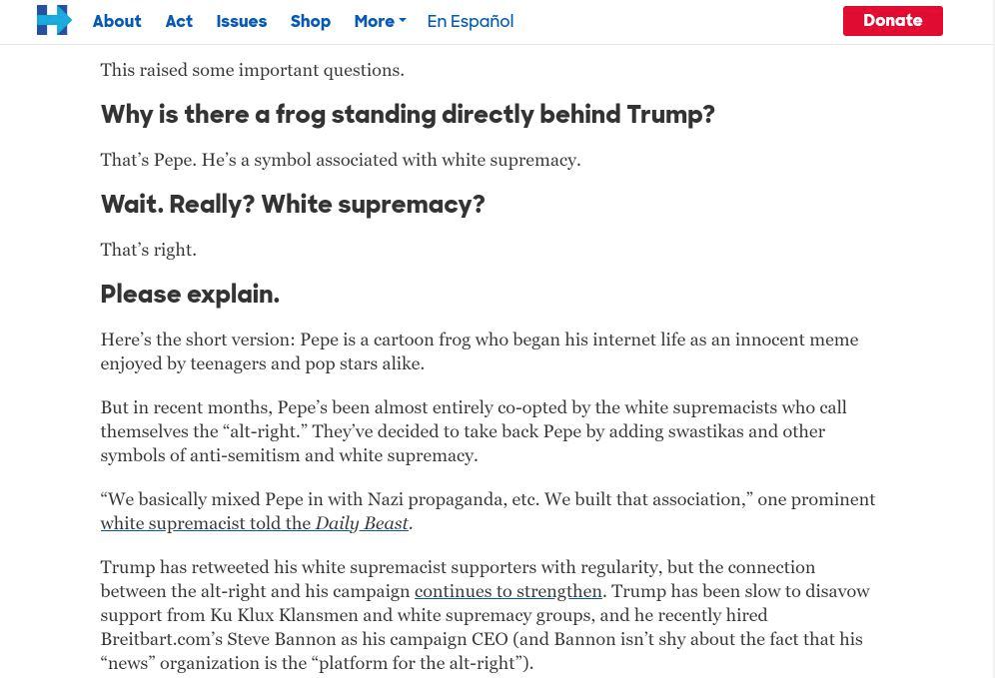Click the 'That's right.' line
995x678 pixels.
pyautogui.click(x=149, y=250)
